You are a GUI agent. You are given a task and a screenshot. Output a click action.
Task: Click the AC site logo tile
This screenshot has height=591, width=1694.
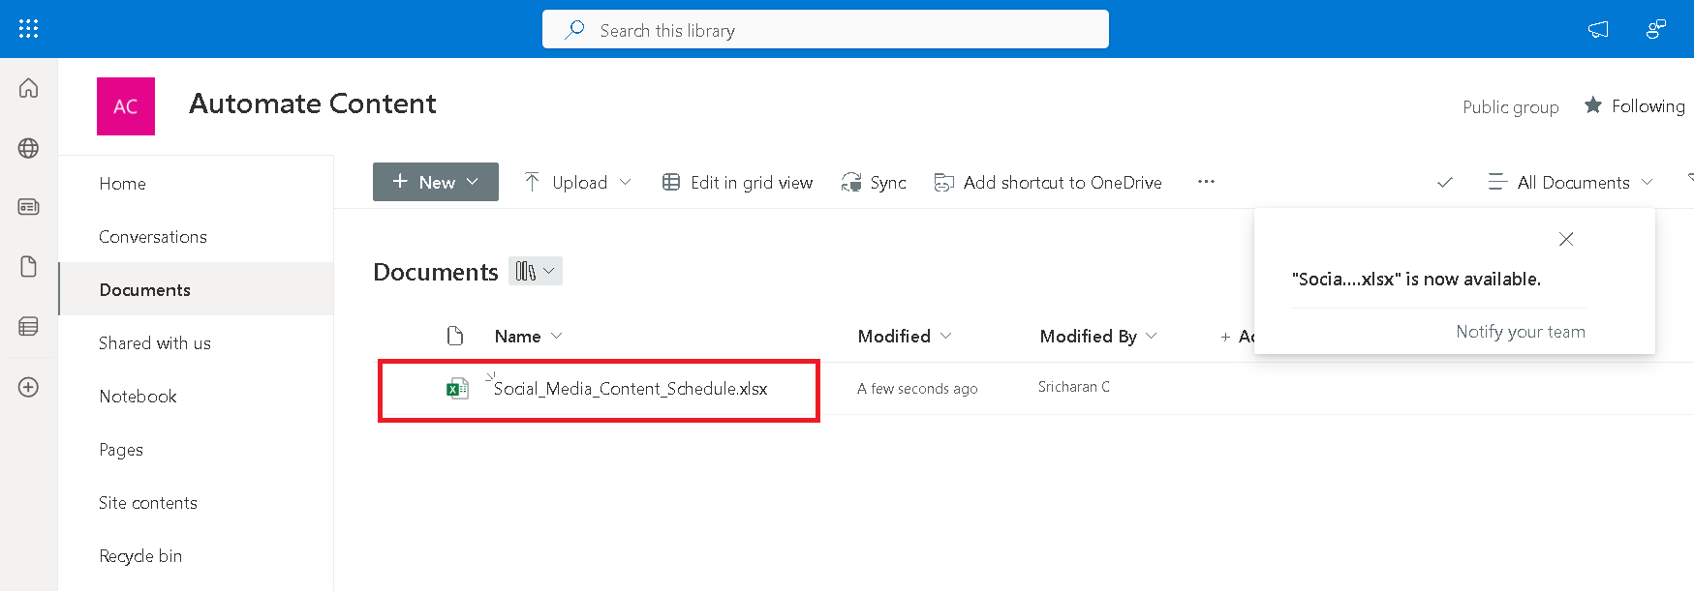coord(126,106)
